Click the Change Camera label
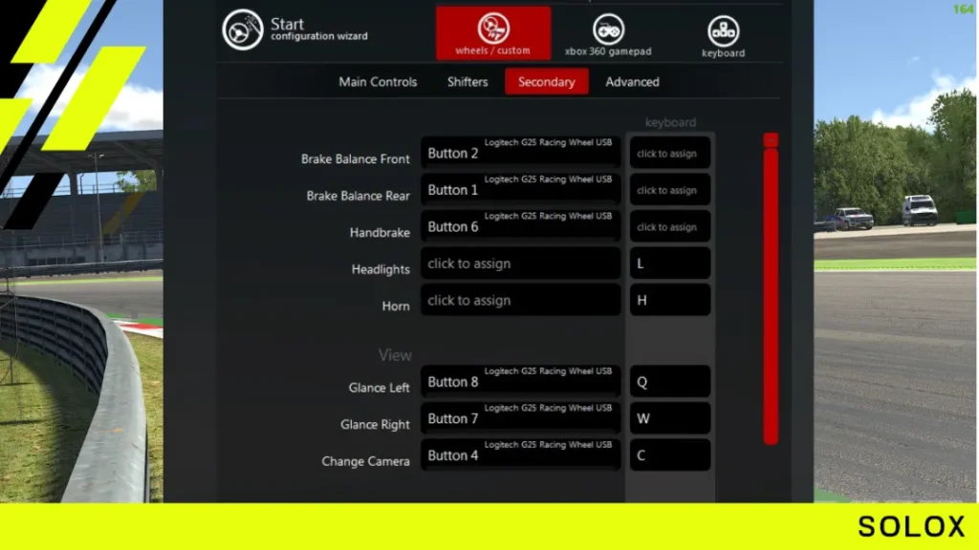The image size is (979, 550). coord(365,461)
